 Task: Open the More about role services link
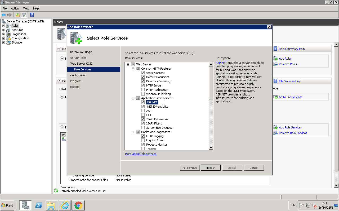(141, 154)
